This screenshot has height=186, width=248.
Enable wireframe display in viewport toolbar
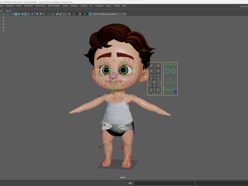coord(12,14)
